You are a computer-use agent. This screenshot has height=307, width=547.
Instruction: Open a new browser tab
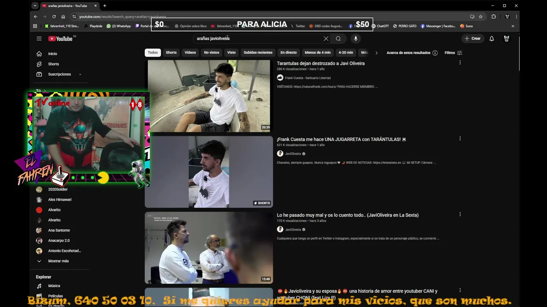click(105, 6)
